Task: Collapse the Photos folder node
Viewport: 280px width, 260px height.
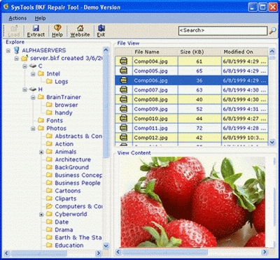Action: click(x=33, y=129)
